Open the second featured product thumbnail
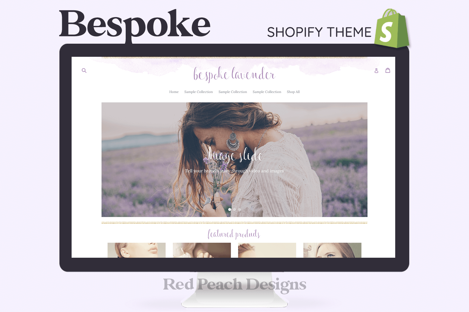Screen dimensions: 469x312 click(202, 250)
